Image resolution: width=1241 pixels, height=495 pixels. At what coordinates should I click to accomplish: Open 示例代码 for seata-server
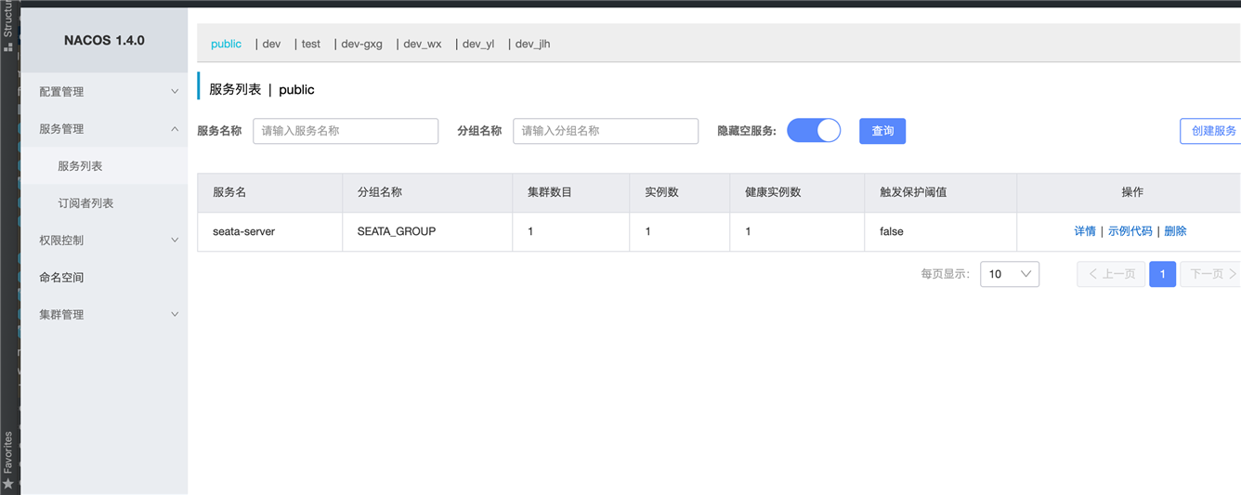click(x=1130, y=231)
